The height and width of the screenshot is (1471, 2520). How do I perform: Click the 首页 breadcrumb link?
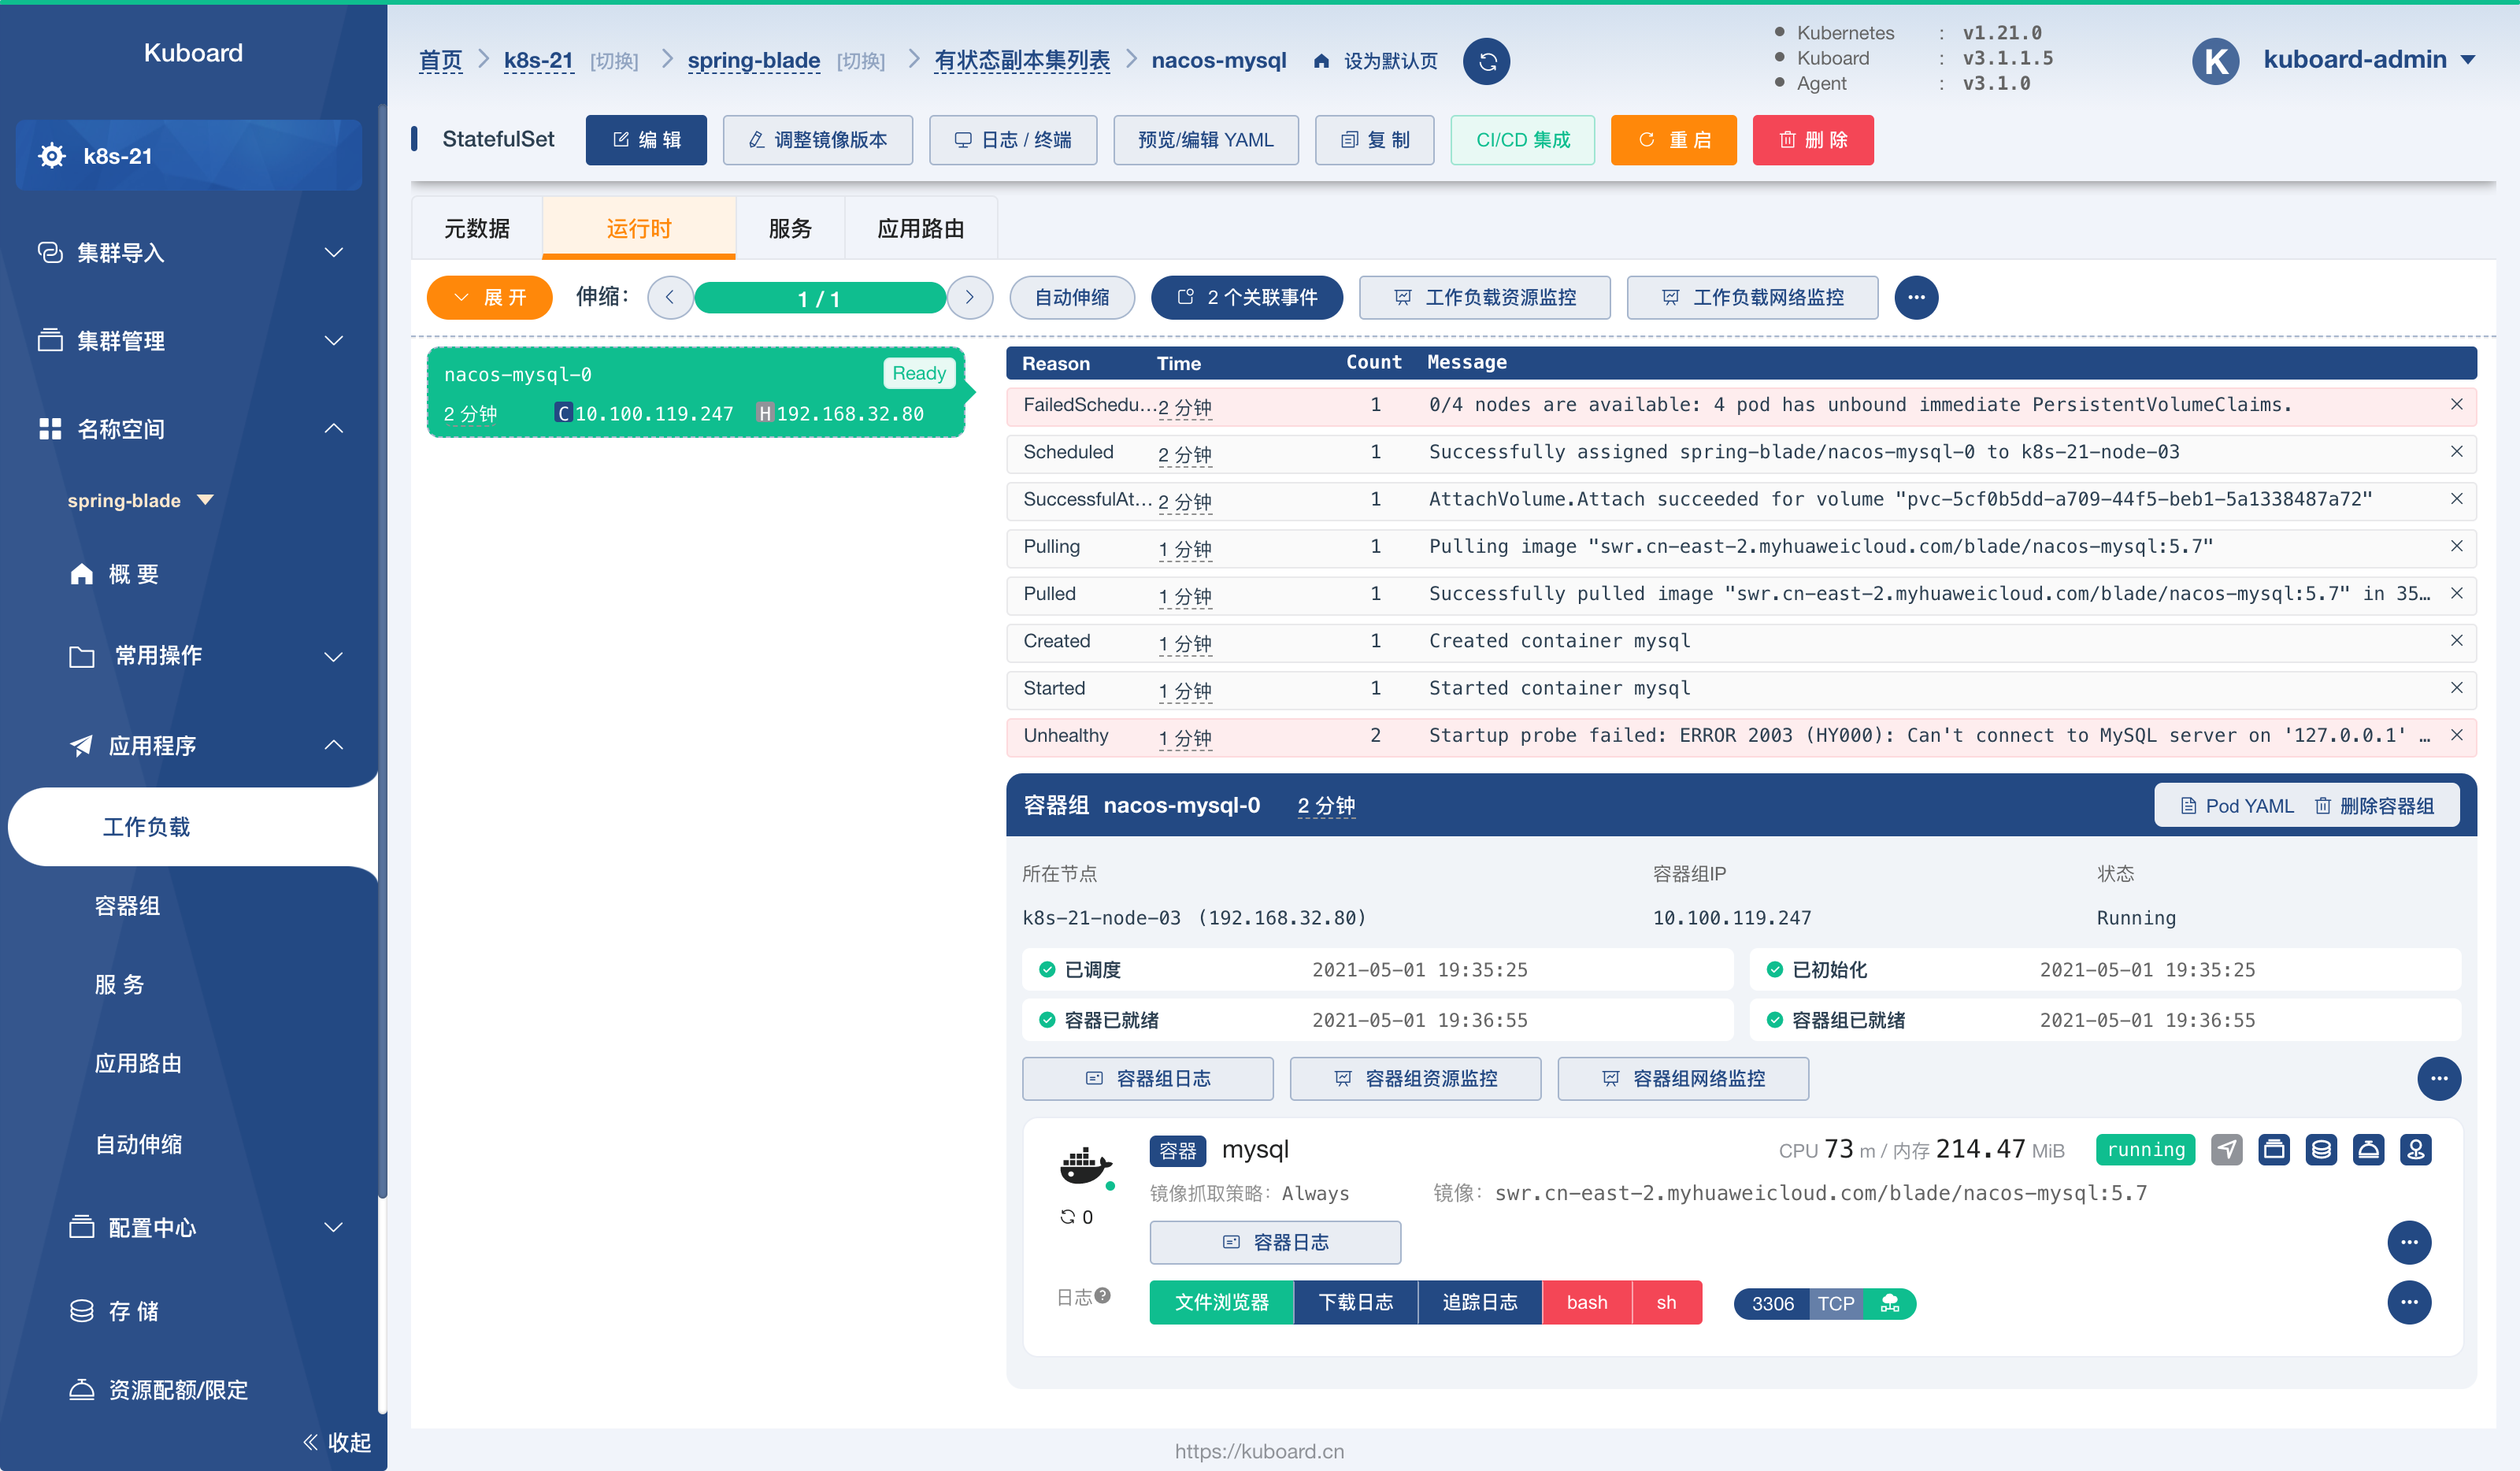click(x=440, y=61)
